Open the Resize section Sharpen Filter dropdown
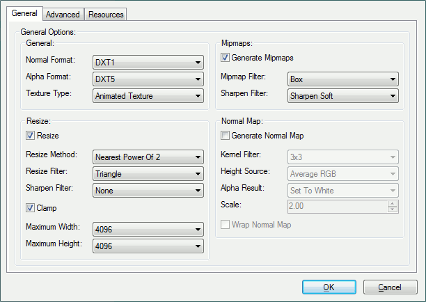The height and width of the screenshot is (302, 426). click(x=148, y=190)
